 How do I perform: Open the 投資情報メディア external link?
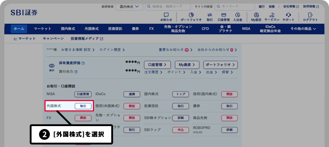pyautogui.click(x=87, y=39)
